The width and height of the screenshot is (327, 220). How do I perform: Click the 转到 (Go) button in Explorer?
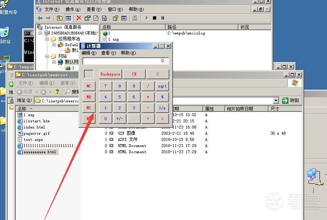pyautogui.click(x=291, y=101)
